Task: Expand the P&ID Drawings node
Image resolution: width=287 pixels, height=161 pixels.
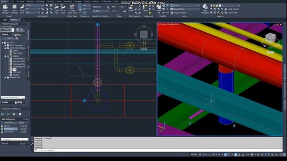Action: (5, 45)
